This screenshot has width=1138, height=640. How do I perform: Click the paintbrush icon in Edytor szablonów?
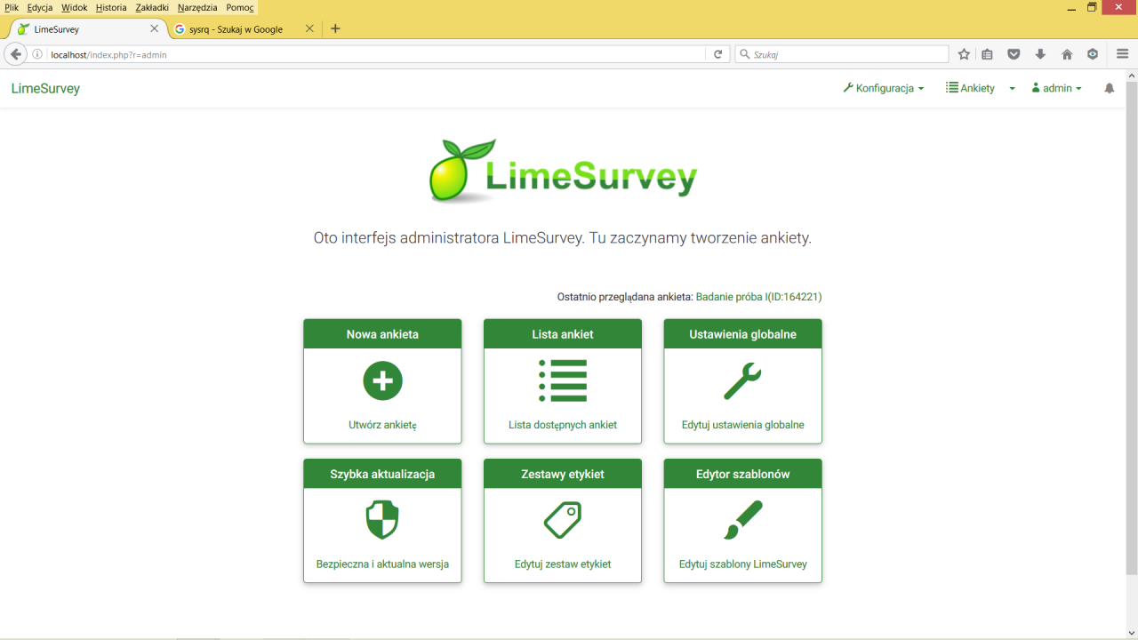(742, 520)
